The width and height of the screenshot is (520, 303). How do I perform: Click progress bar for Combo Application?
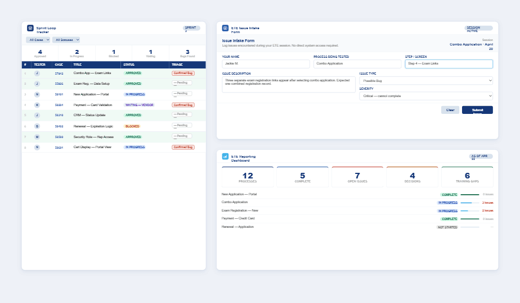(469, 203)
